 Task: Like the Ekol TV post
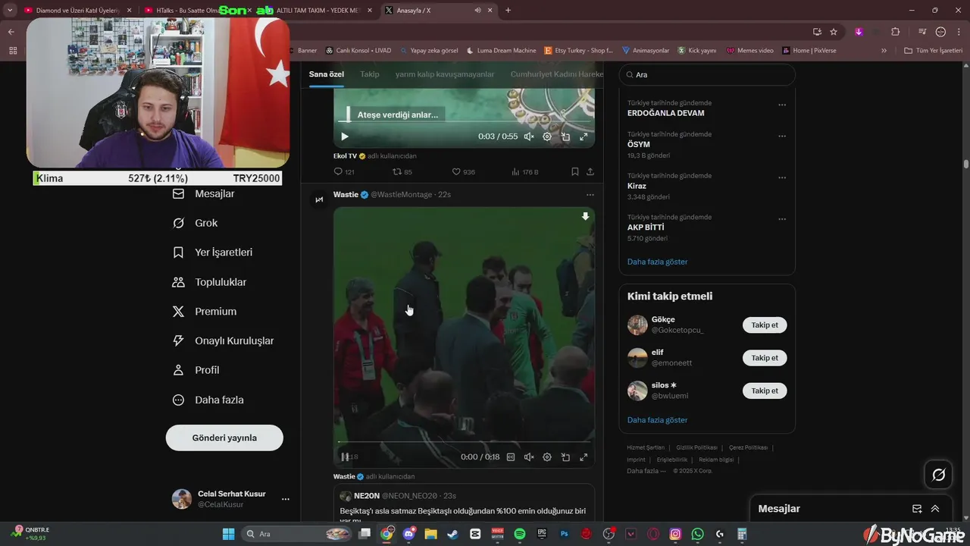[463, 172]
